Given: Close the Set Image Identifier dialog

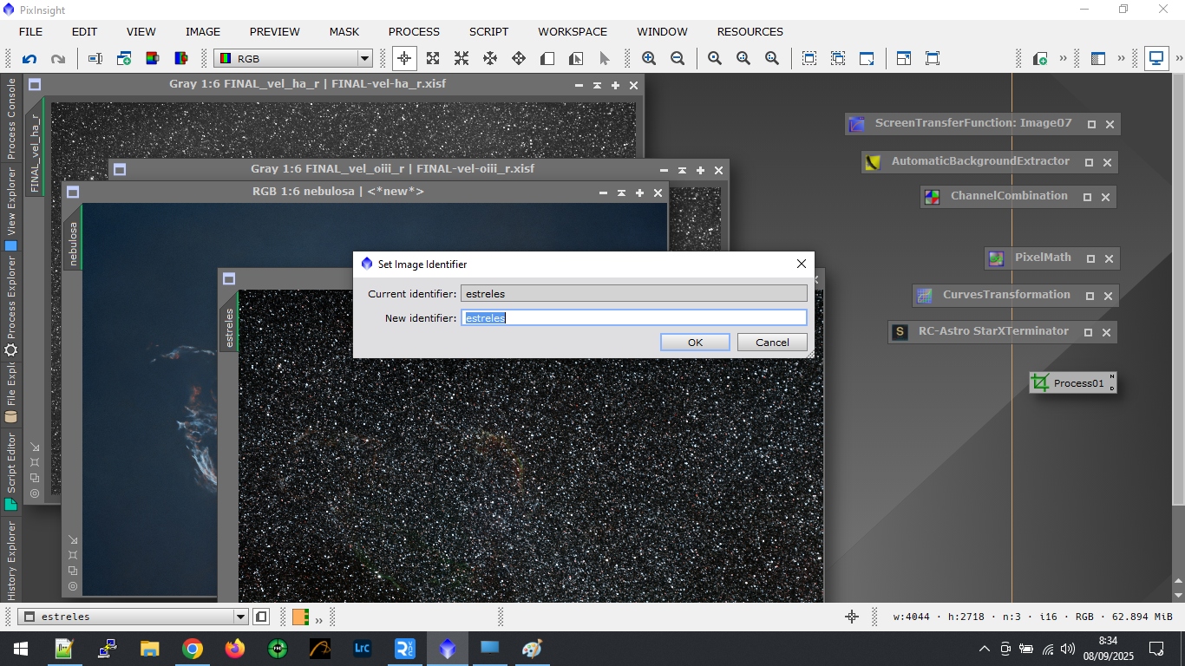Looking at the screenshot, I should pyautogui.click(x=802, y=264).
